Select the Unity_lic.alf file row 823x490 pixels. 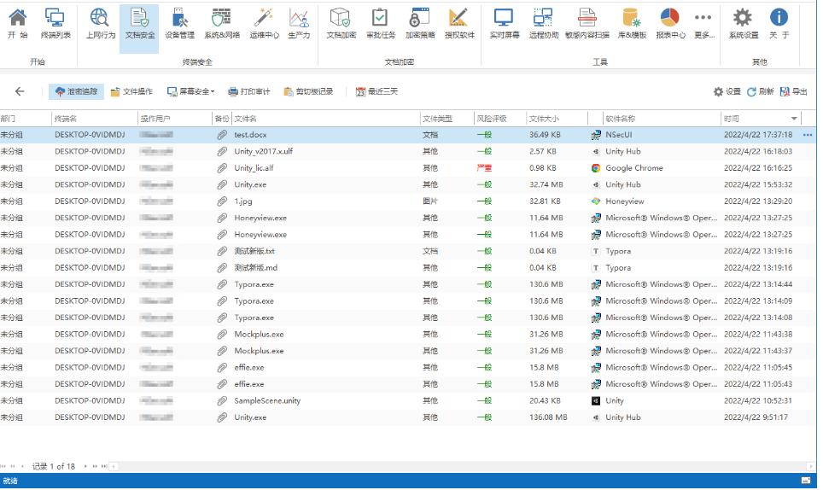[x=254, y=168]
